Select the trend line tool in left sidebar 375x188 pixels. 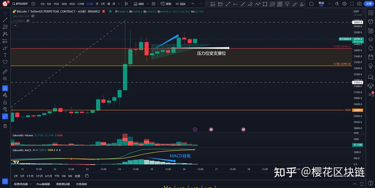tap(5, 20)
